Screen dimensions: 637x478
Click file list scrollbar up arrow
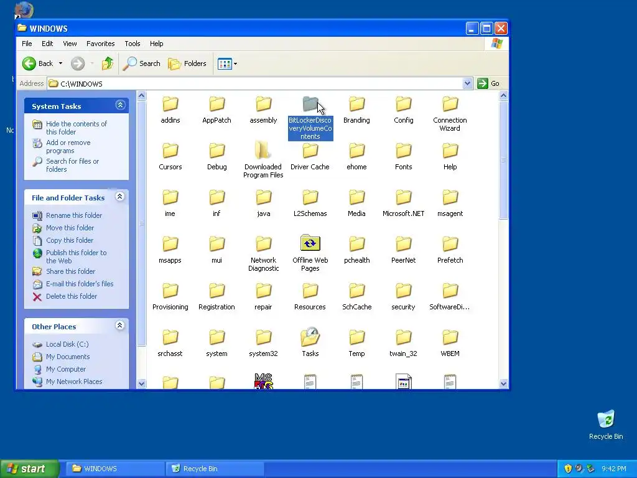click(503, 96)
